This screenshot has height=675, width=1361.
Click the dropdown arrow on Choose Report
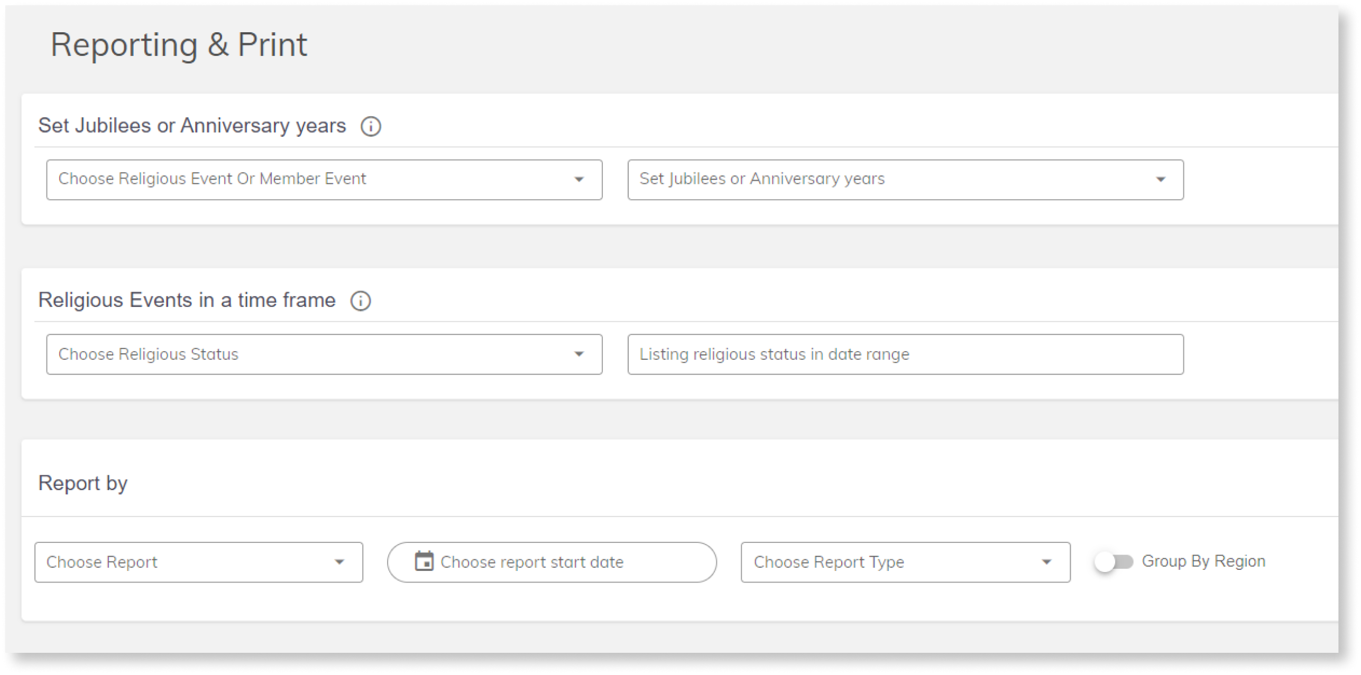click(341, 561)
